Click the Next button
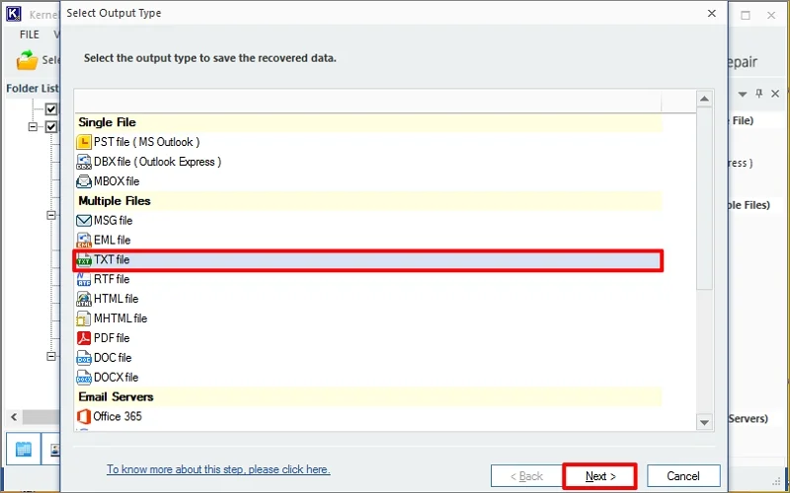The height and width of the screenshot is (493, 790). pyautogui.click(x=600, y=476)
